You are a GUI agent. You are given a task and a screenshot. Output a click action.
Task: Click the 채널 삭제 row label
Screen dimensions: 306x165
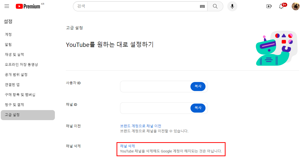[x=73, y=146]
